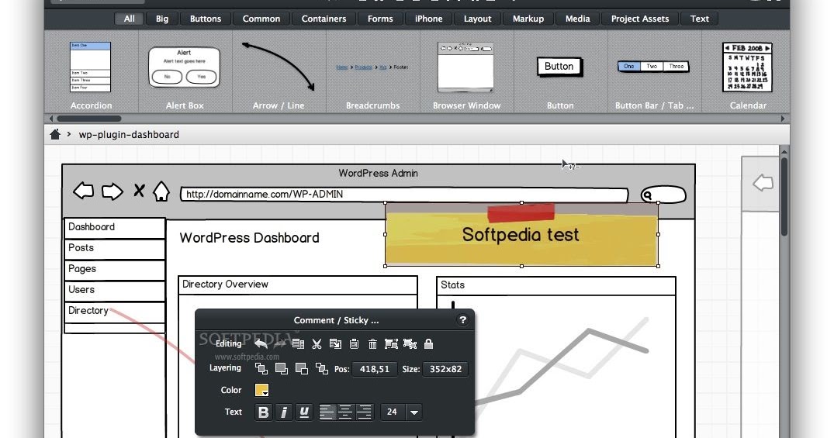Screen dimensions: 834x438
Task: Select the Pages menu item in the mockup
Action: coord(114,270)
